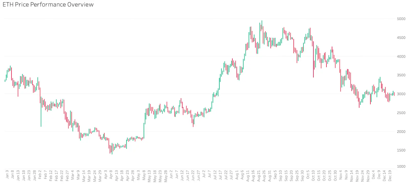Click the 5000 price axis label
The image size is (409, 185).
pos(401,19)
